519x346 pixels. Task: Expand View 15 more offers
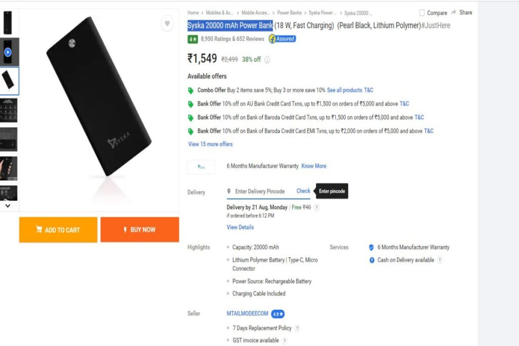pyautogui.click(x=210, y=144)
